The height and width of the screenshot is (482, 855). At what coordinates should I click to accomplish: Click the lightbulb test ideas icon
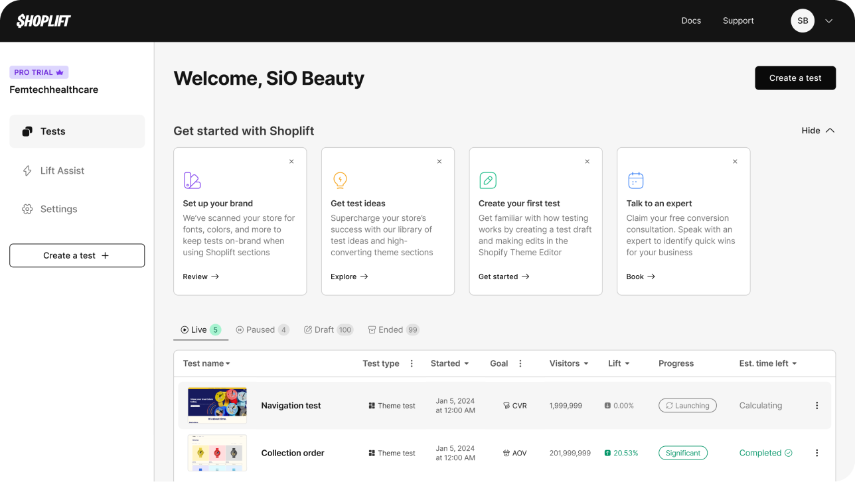point(340,180)
